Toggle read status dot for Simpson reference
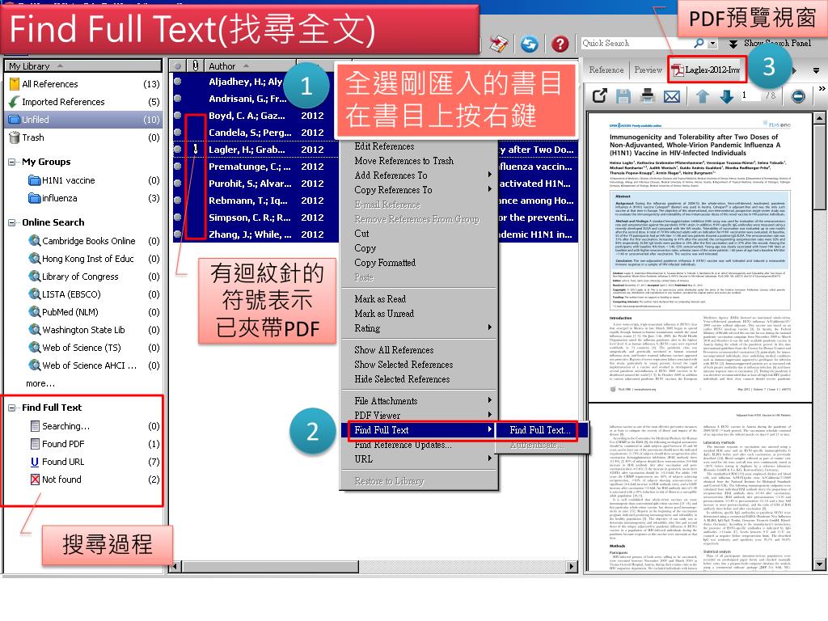The width and height of the screenshot is (828, 621). tap(178, 217)
